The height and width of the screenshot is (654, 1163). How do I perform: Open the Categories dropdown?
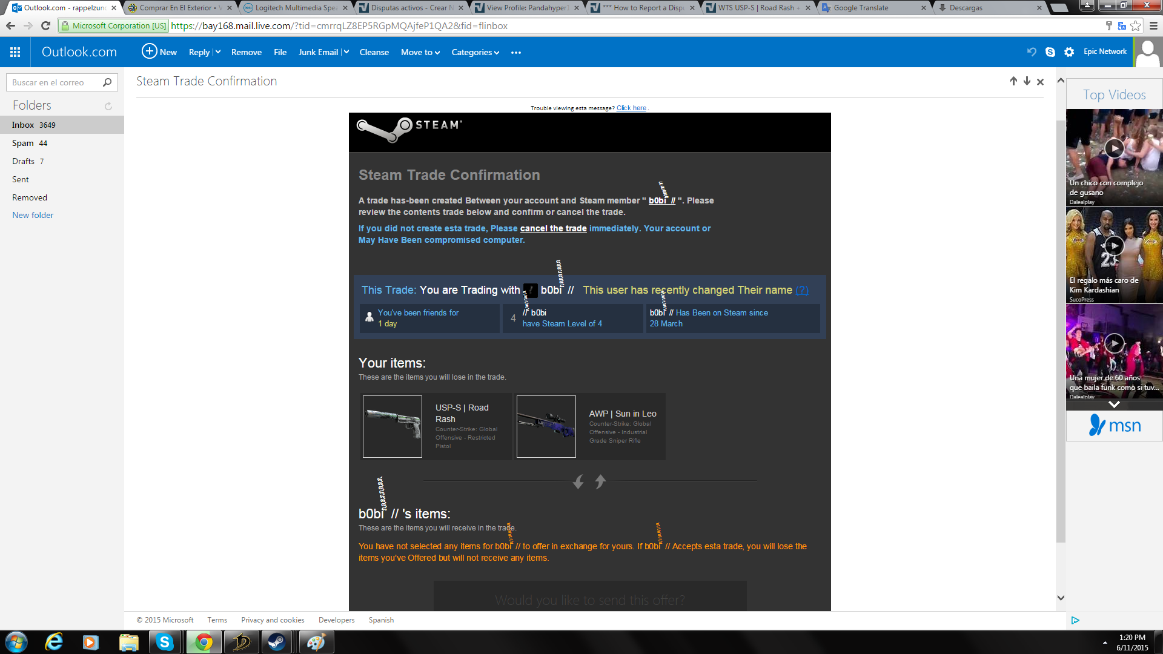click(475, 52)
